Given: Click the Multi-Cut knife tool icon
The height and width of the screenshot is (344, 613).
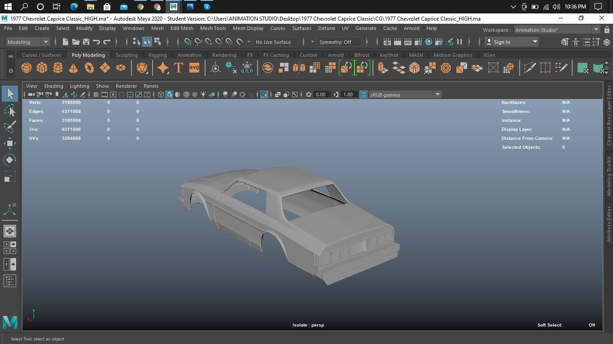Looking at the screenshot, I should 530,68.
